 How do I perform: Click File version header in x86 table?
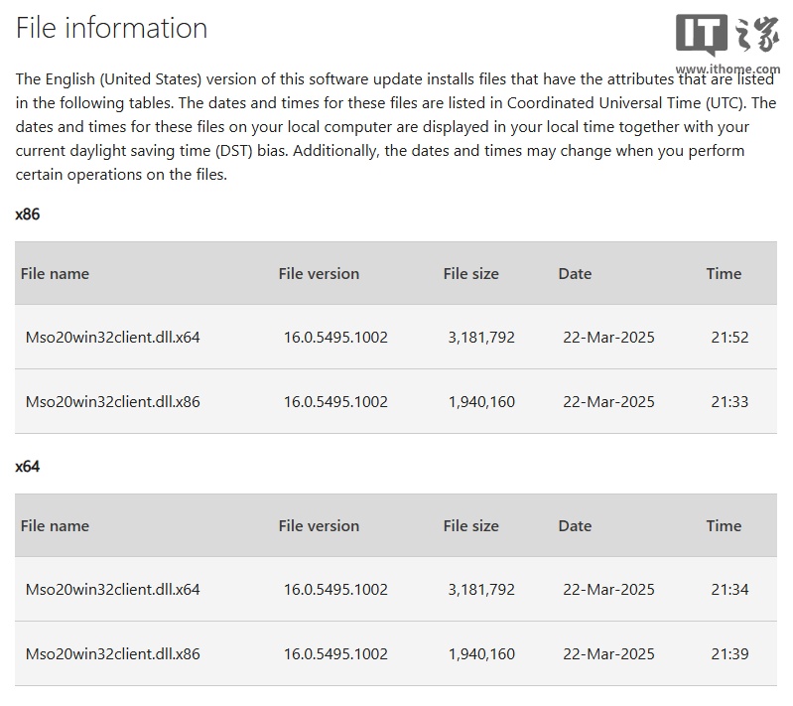coord(319,274)
